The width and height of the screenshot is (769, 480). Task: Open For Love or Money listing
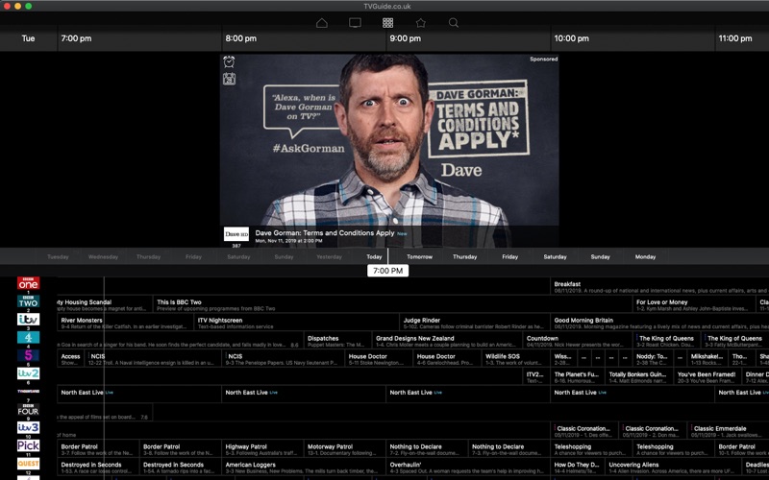(694, 304)
